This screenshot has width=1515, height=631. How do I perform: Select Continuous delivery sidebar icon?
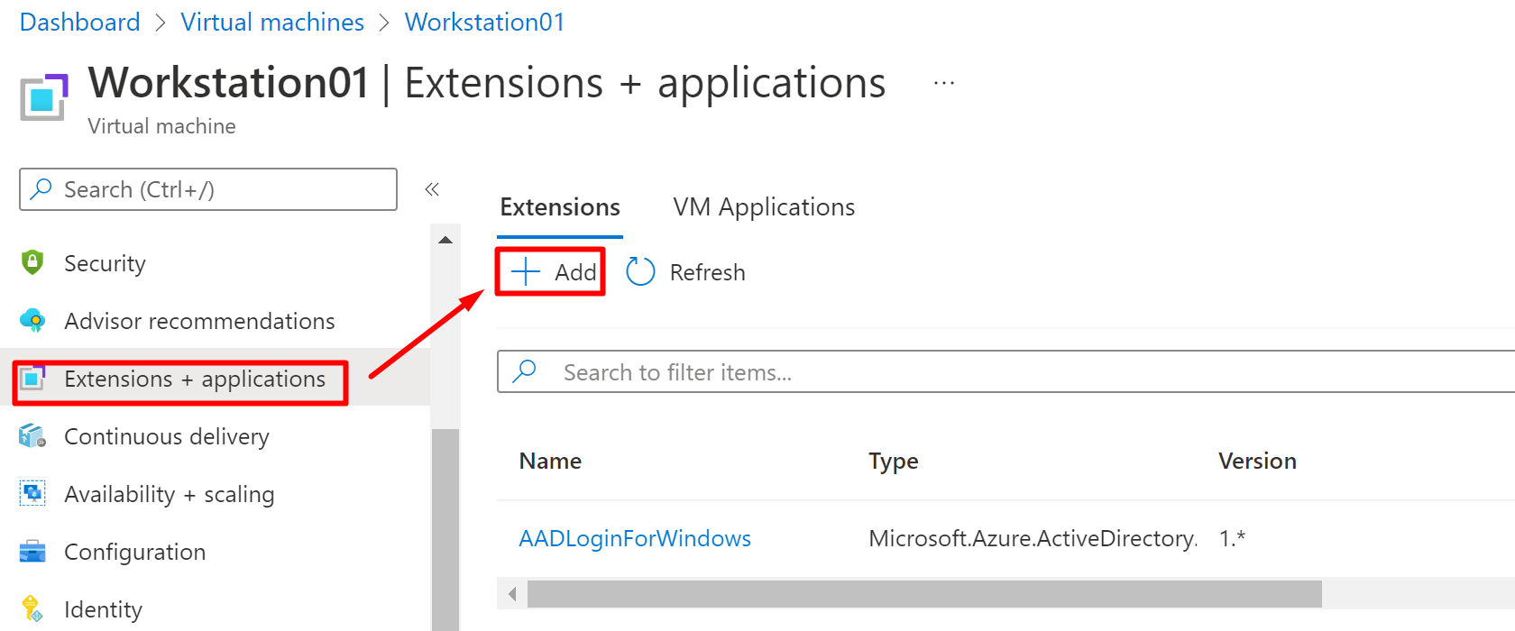(x=32, y=436)
